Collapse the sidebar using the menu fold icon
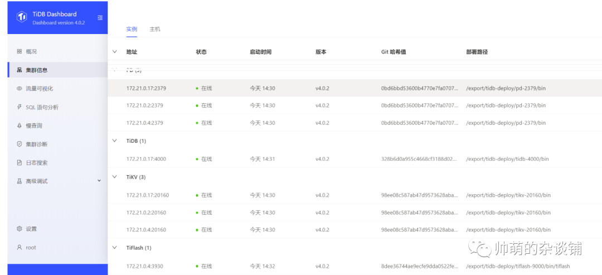 (x=100, y=17)
